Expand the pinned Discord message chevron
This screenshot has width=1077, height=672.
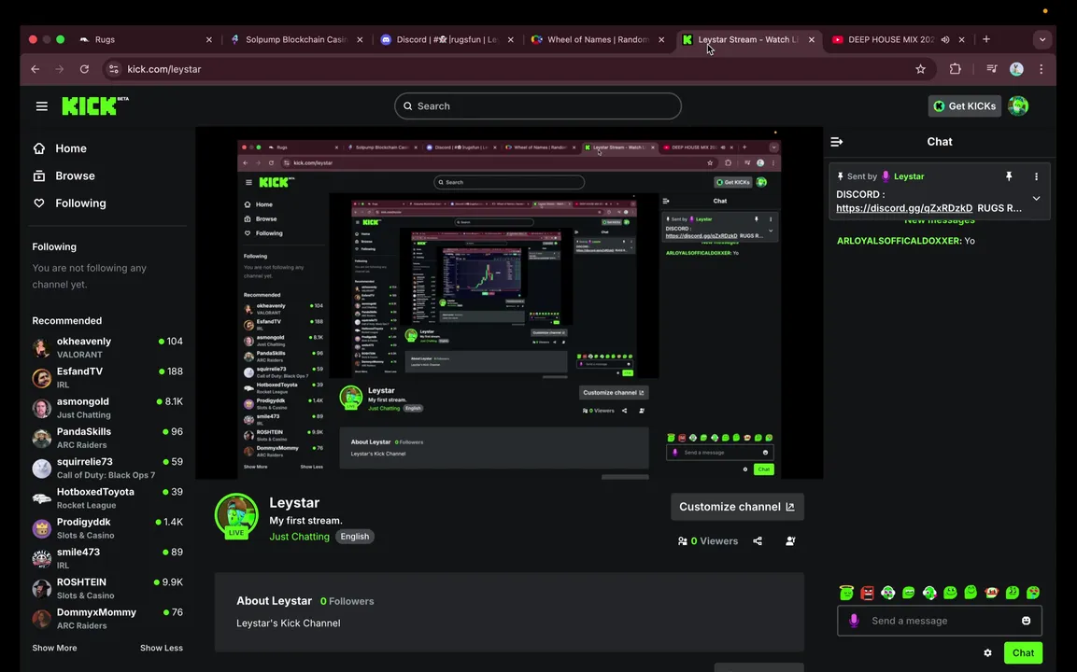[1036, 199]
